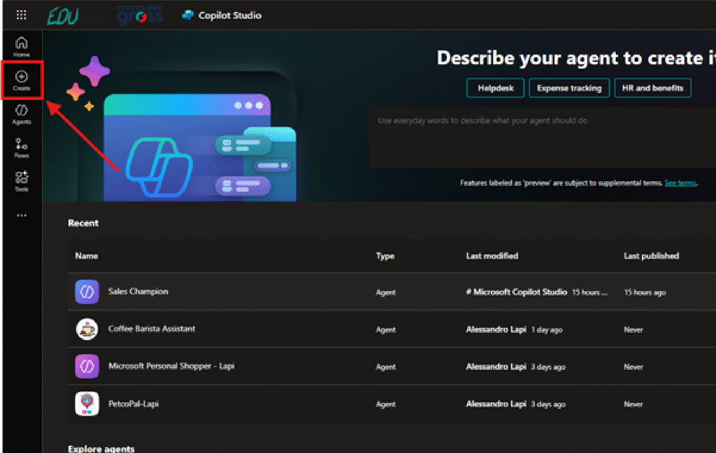Select the Helpdesk suggestion button
716x453 pixels.
tap(495, 88)
